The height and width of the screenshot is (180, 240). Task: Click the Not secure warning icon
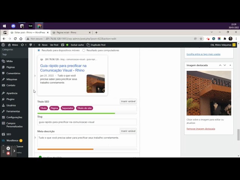coord(28,39)
